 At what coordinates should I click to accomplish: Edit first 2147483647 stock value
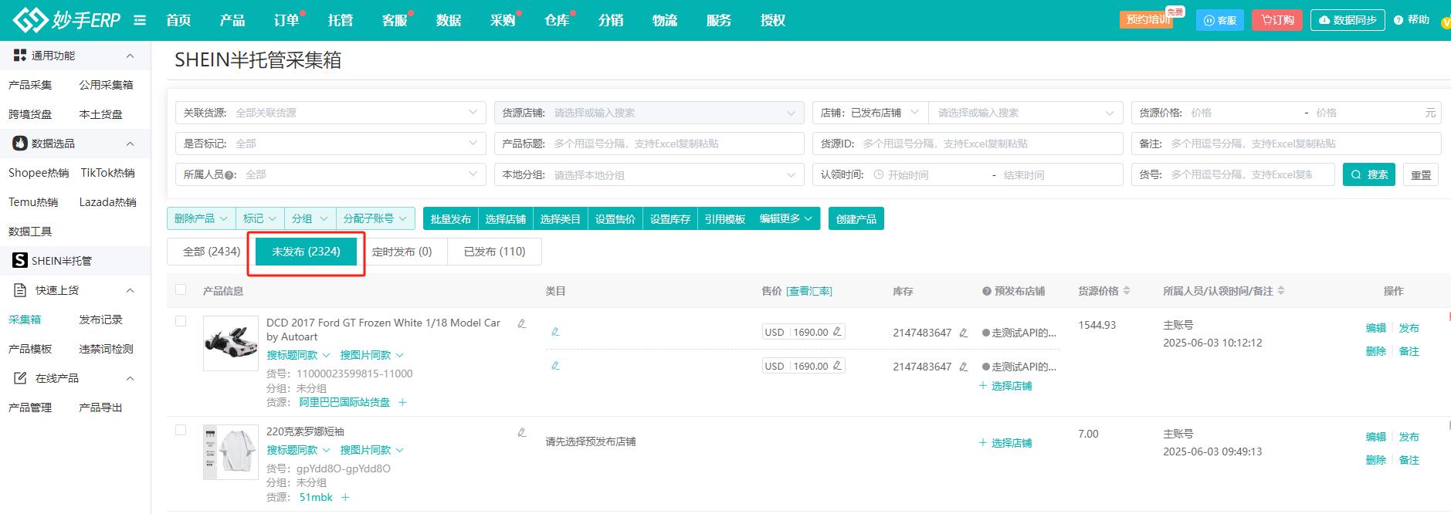pos(964,333)
